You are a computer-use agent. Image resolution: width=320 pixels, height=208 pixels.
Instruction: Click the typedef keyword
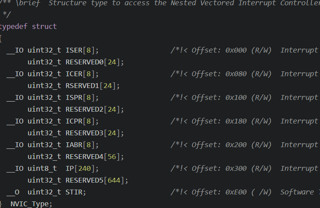[14, 27]
